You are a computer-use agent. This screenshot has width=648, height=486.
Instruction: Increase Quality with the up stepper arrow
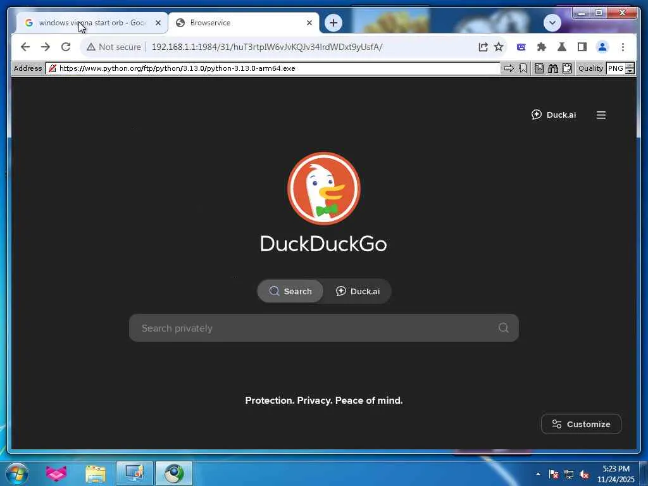coord(630,66)
